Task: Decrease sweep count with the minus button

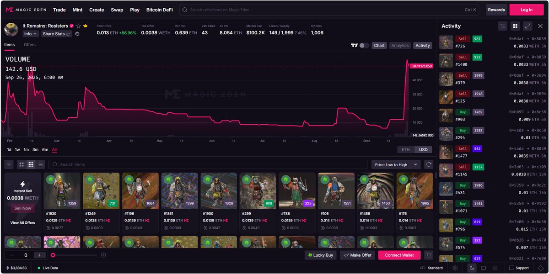Action: click(11, 255)
